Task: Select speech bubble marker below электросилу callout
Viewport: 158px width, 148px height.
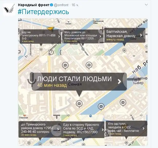Action: [41, 50]
